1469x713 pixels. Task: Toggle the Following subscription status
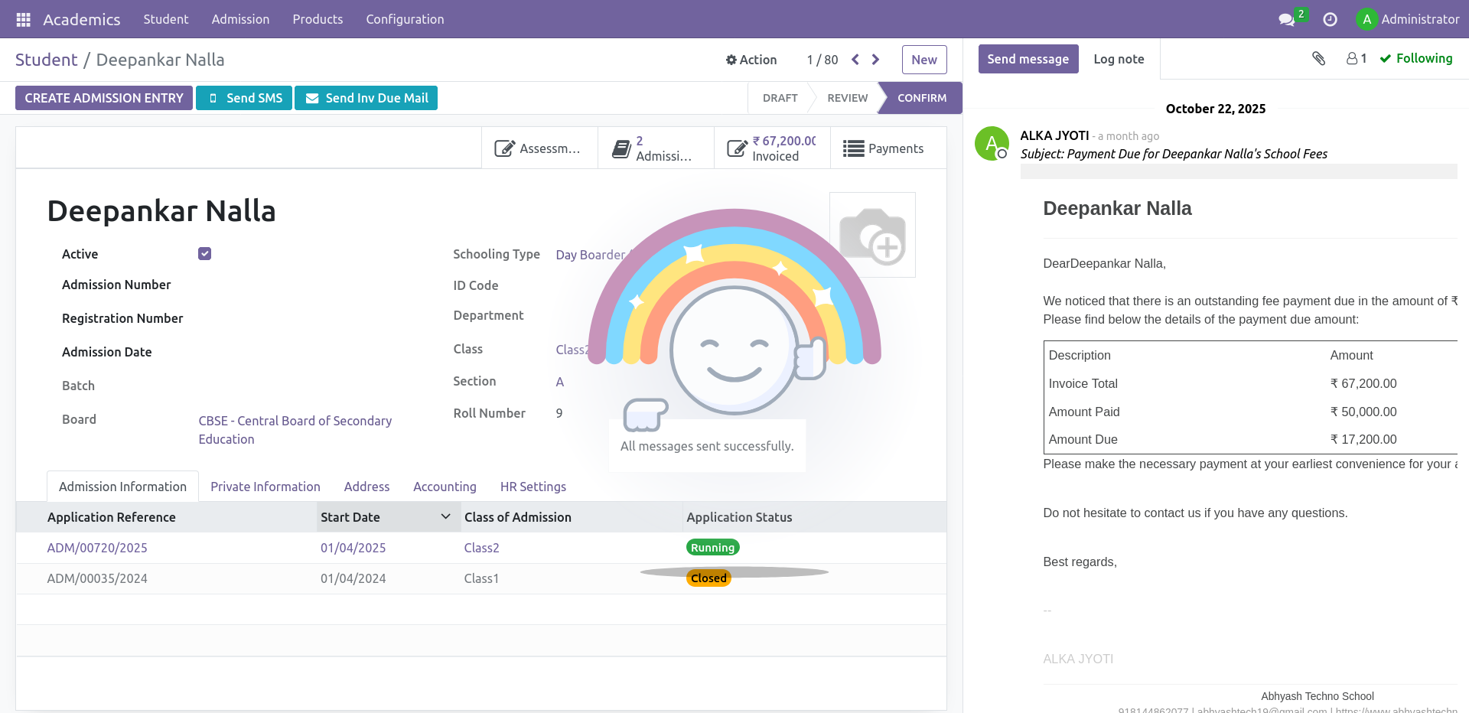point(1415,58)
